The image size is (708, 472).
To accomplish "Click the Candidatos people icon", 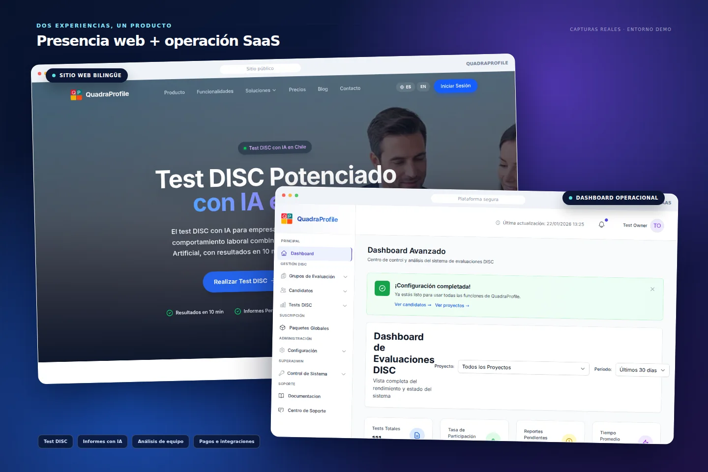I will pyautogui.click(x=283, y=290).
